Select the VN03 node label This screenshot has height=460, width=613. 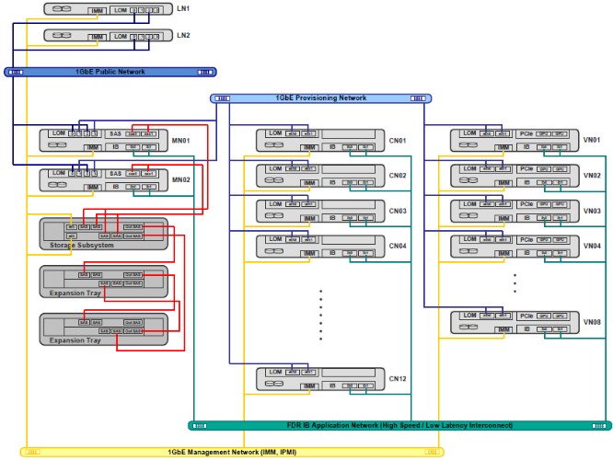[x=592, y=211]
